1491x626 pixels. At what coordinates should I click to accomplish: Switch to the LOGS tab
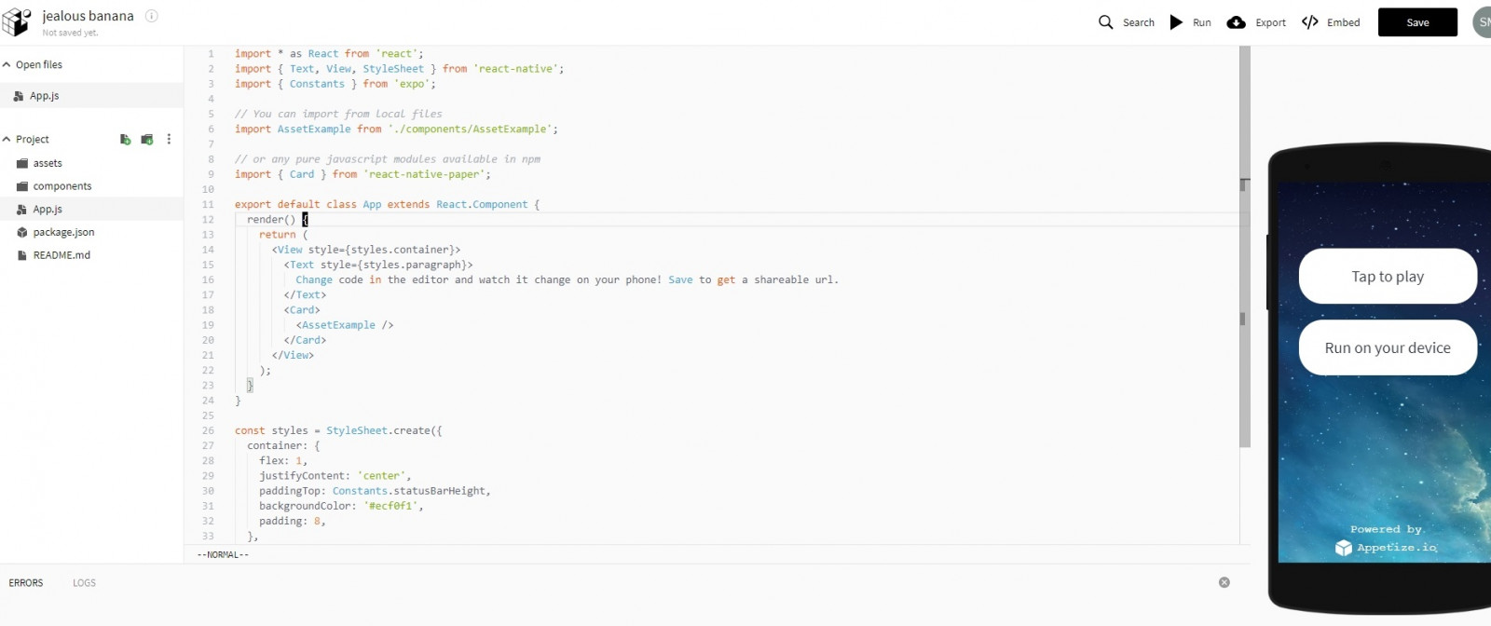click(x=84, y=583)
